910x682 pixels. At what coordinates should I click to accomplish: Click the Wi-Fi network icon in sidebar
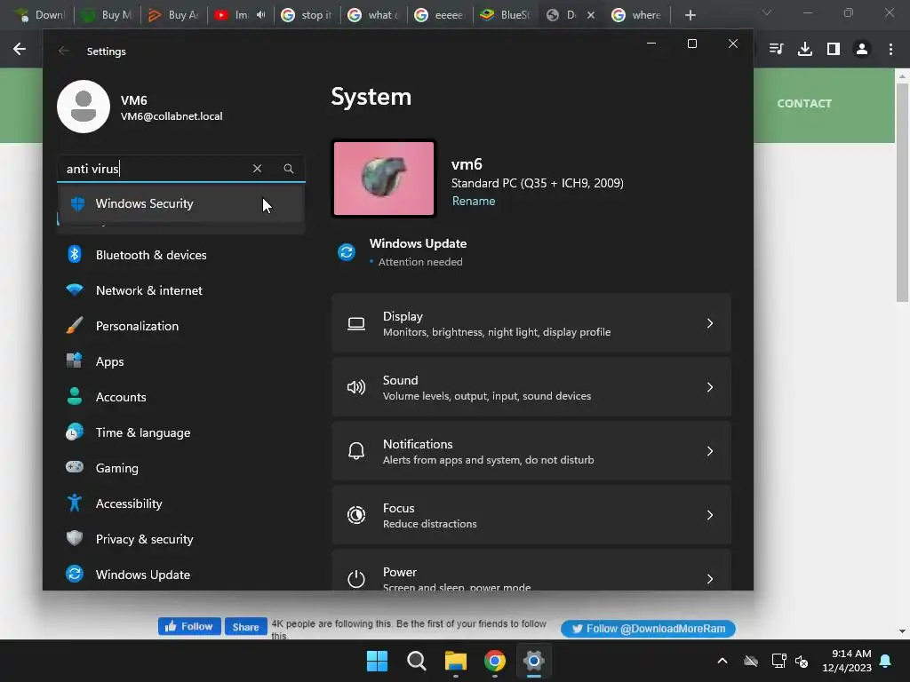coord(75,289)
